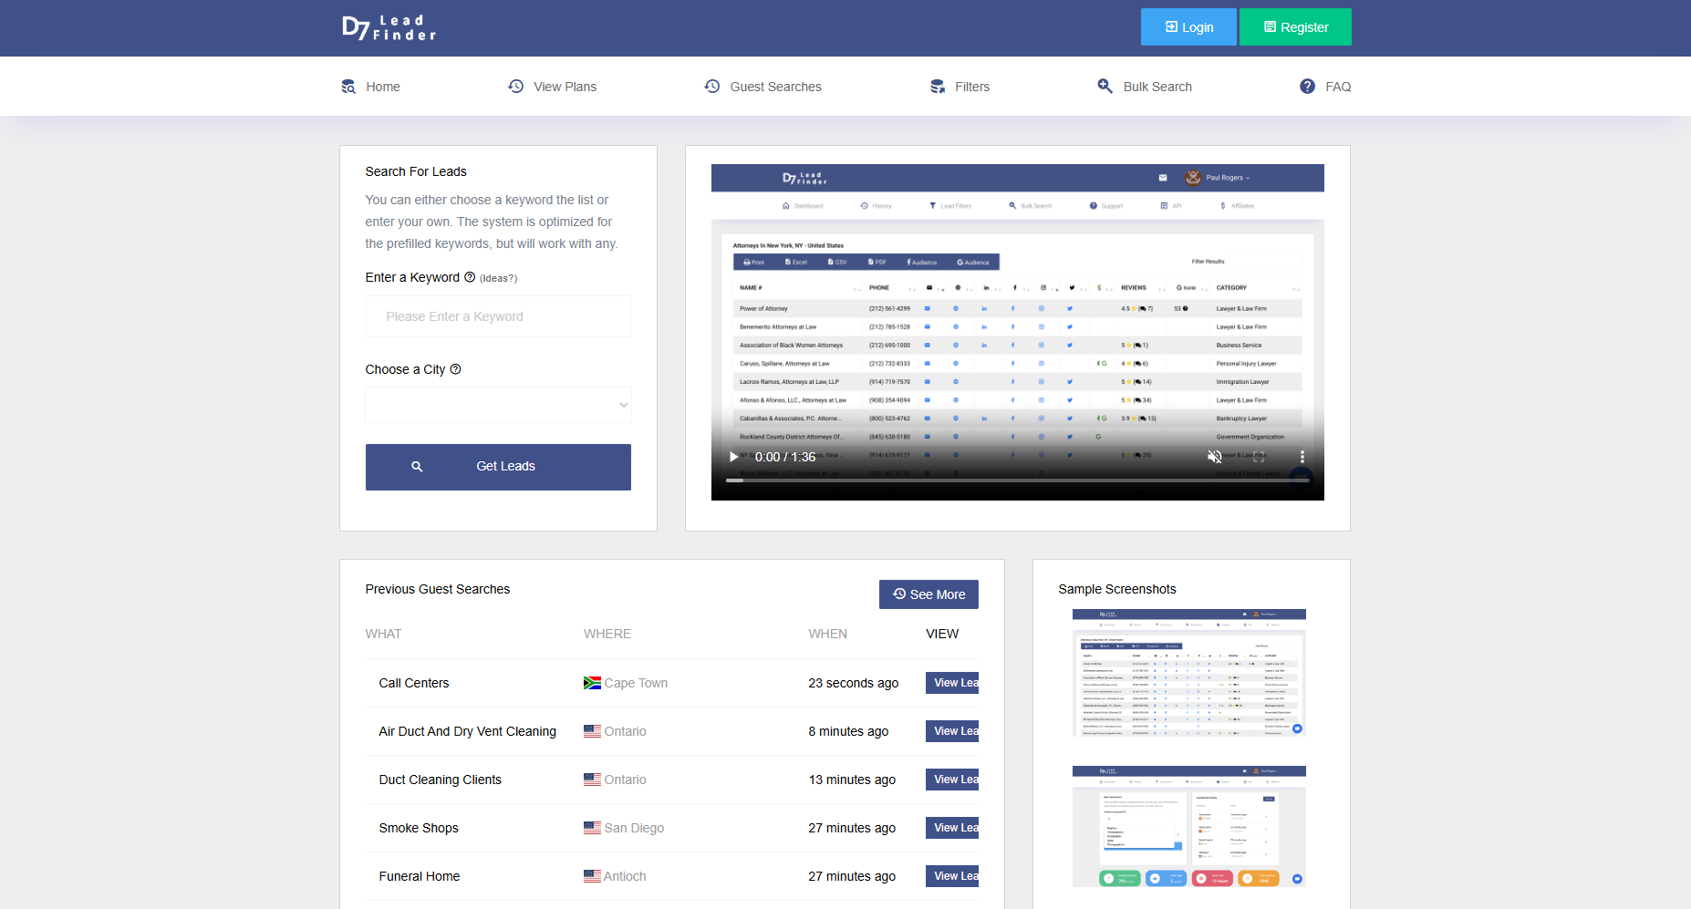Click See More previous searches
1691x909 pixels.
tap(928, 594)
